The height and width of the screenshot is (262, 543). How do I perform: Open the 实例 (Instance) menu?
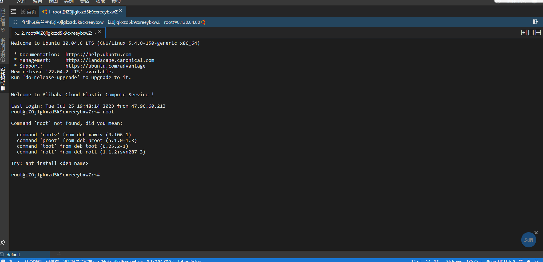click(x=69, y=1)
